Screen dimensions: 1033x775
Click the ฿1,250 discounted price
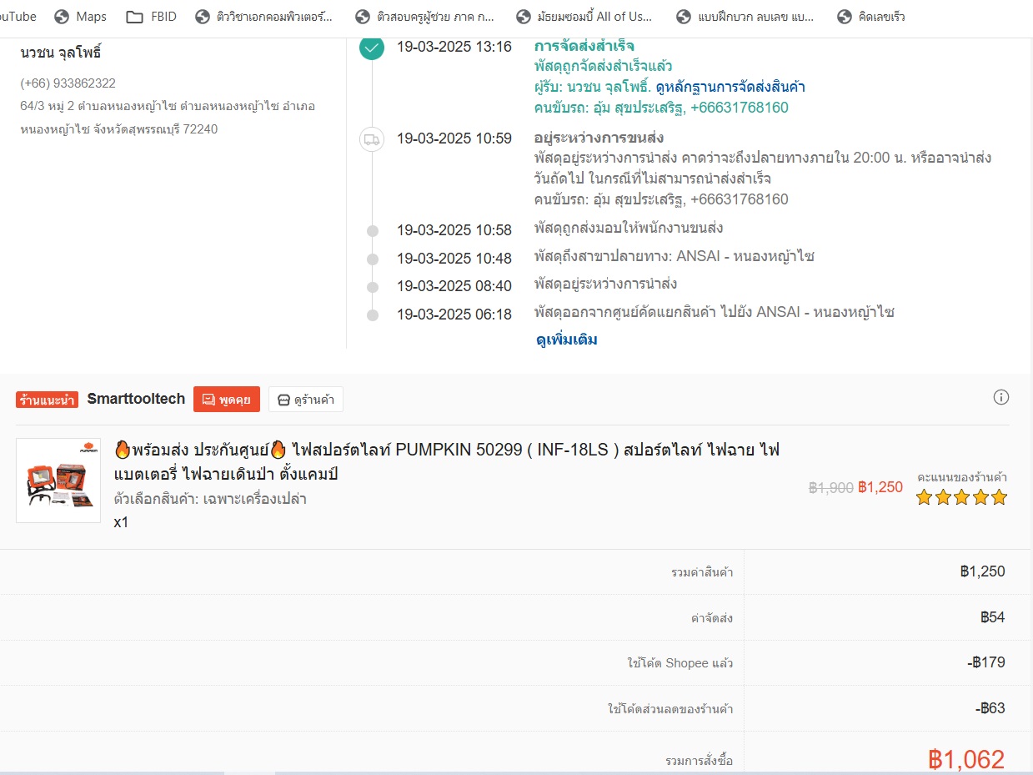pyautogui.click(x=880, y=487)
